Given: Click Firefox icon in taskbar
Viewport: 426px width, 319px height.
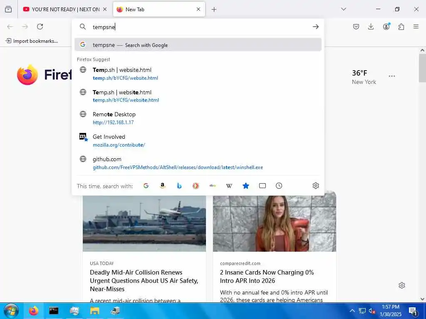Looking at the screenshot, I should pyautogui.click(x=34, y=311).
